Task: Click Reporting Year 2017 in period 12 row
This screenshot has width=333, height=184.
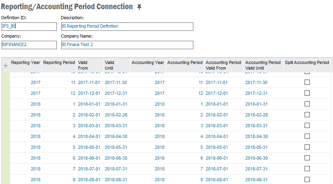Action: pyautogui.click(x=35, y=93)
